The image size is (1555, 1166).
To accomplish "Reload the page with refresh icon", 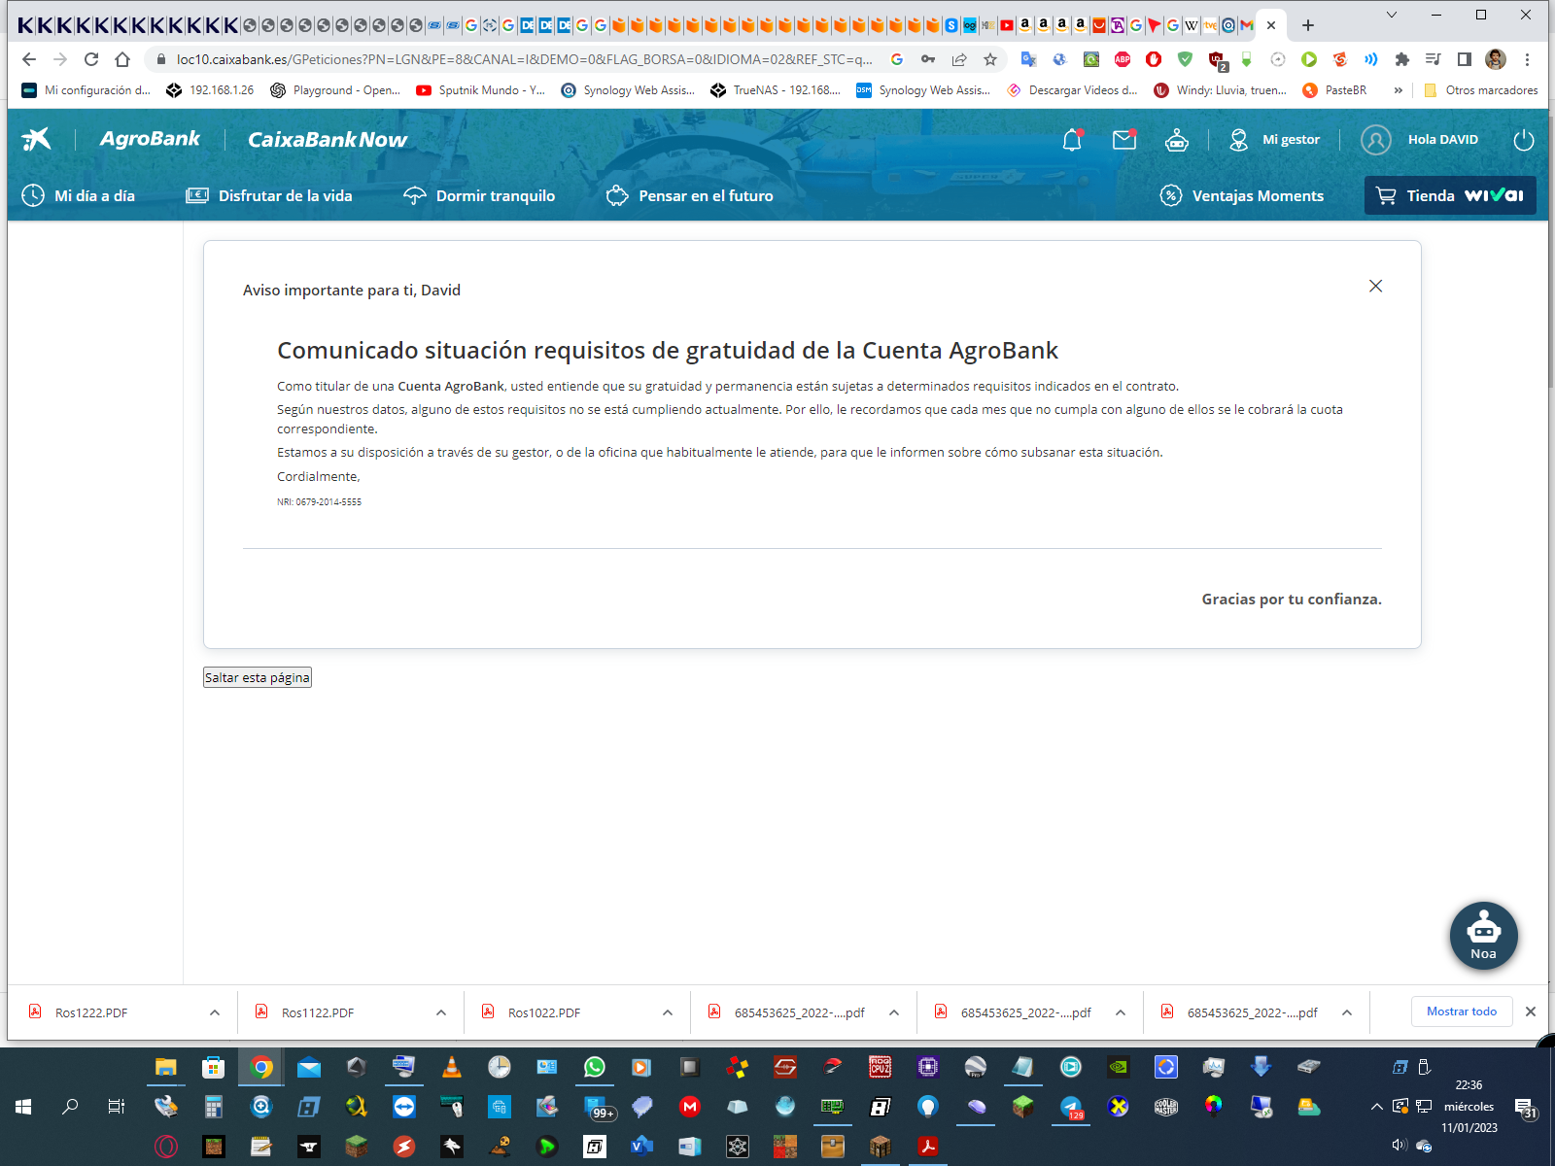I will (91, 59).
